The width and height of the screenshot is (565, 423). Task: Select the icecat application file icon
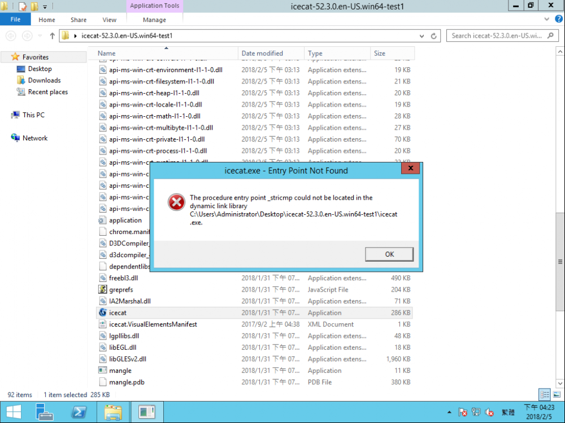102,312
